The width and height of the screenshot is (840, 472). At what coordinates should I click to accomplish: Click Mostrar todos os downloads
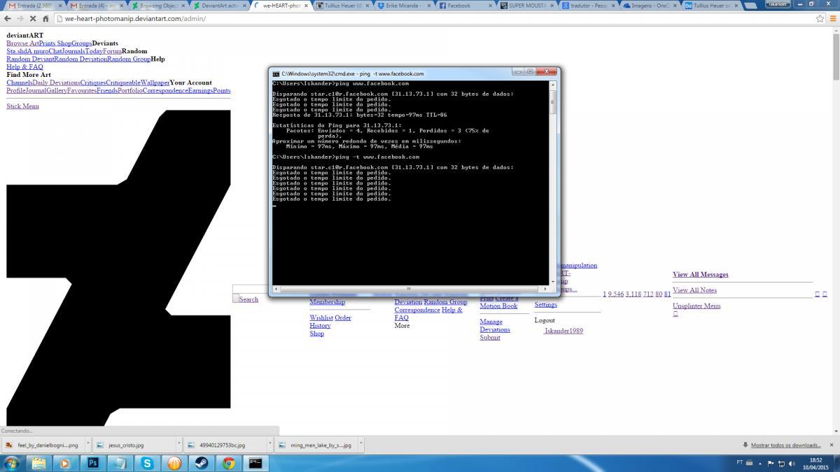[785, 445]
